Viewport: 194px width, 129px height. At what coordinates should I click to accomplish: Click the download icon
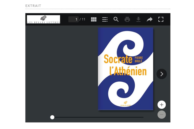coord(138,19)
